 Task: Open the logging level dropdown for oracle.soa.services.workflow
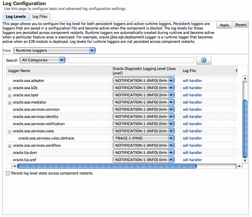pyautogui.click(x=143, y=145)
